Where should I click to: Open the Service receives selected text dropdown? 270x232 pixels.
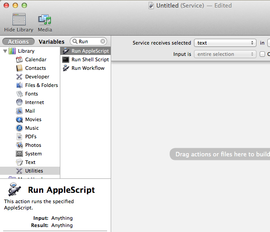[225, 43]
